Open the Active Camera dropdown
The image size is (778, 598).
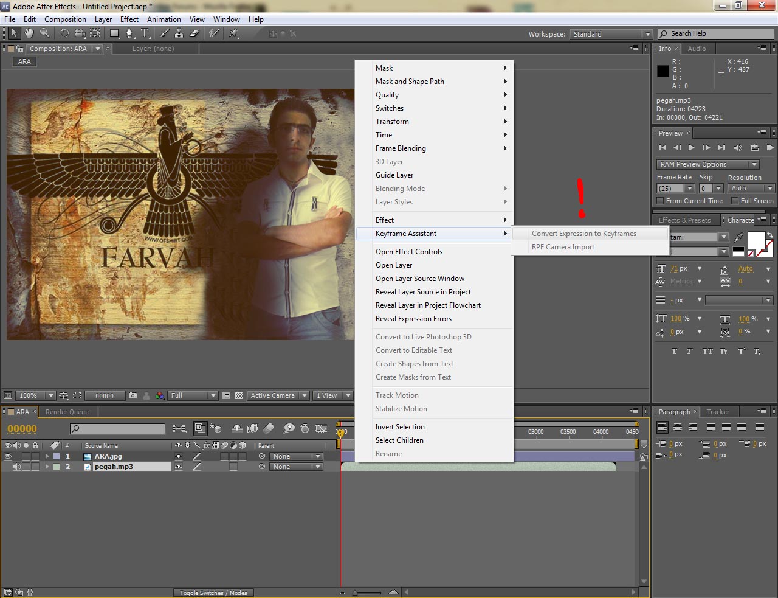[x=278, y=395]
